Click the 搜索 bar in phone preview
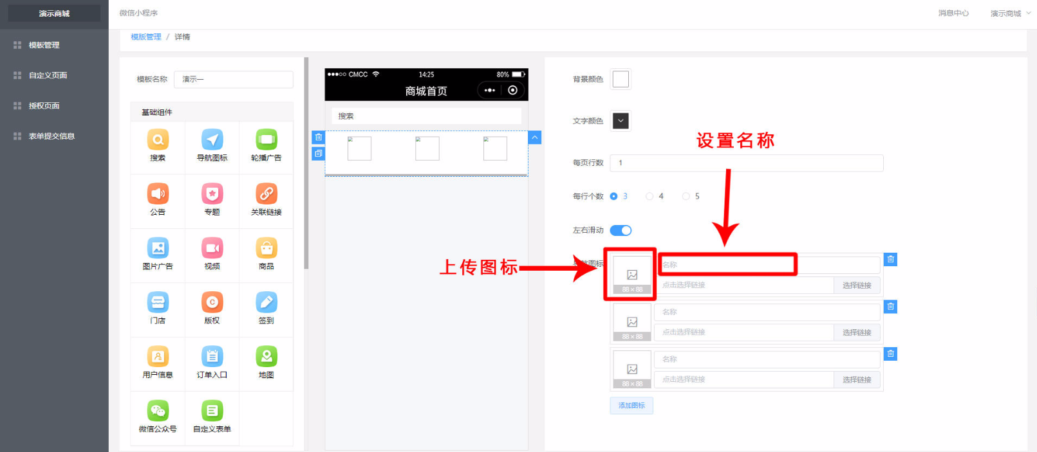This screenshot has width=1037, height=452. click(x=426, y=116)
